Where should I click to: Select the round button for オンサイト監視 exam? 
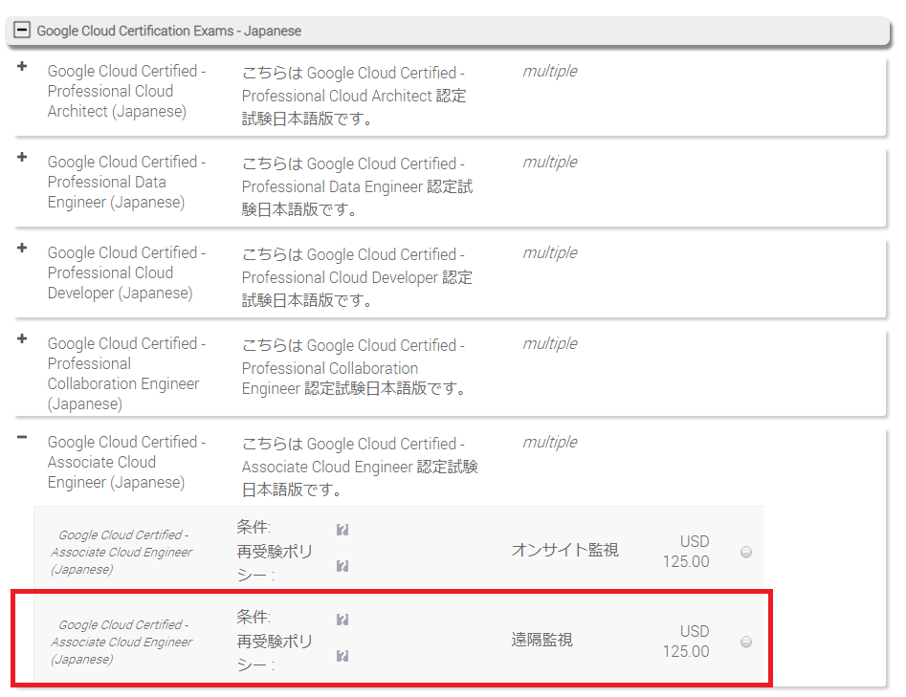[746, 552]
